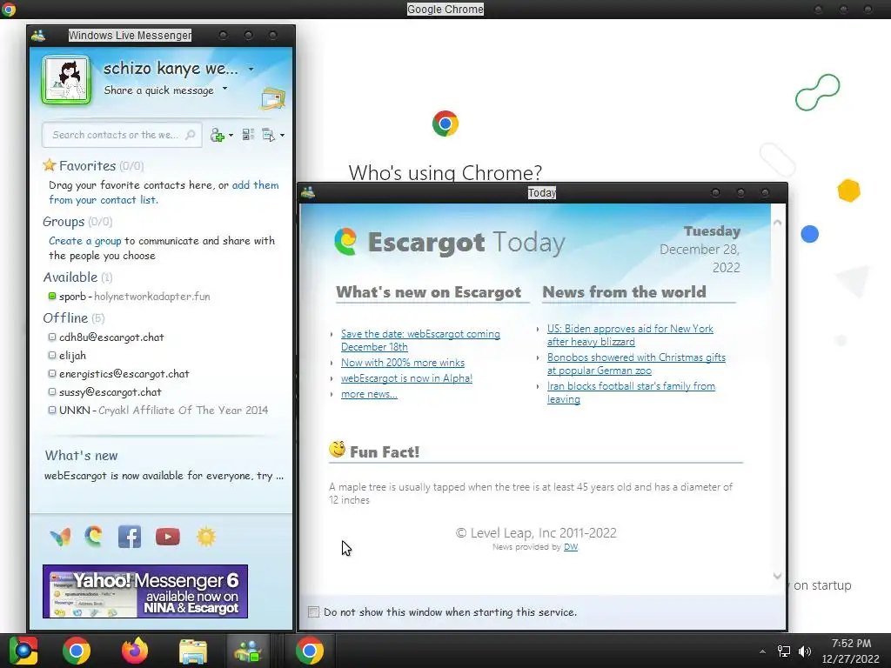Click the add them from your contact list link

tap(164, 192)
